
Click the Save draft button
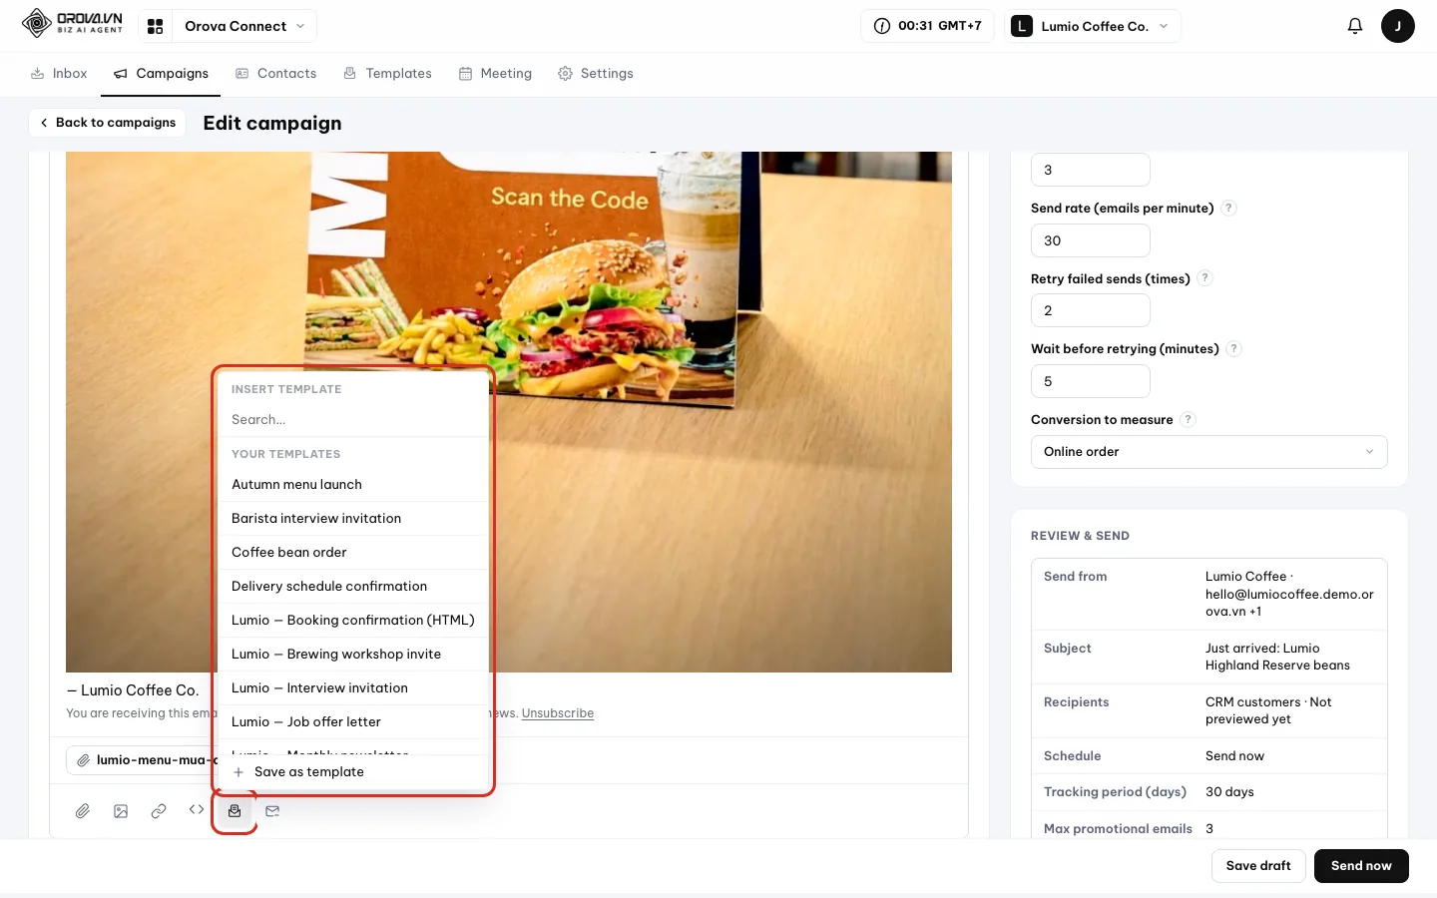pos(1258,866)
